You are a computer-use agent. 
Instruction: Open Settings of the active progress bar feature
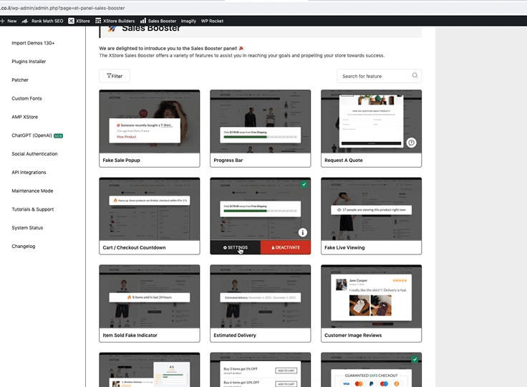pyautogui.click(x=236, y=247)
